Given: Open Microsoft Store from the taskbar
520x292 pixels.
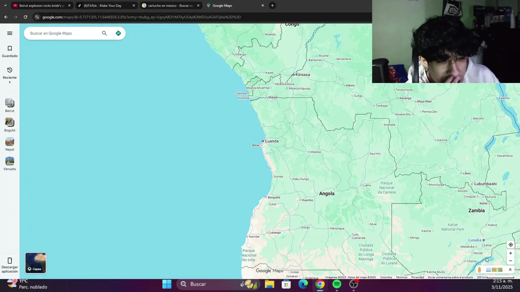Looking at the screenshot, I should click(286, 284).
